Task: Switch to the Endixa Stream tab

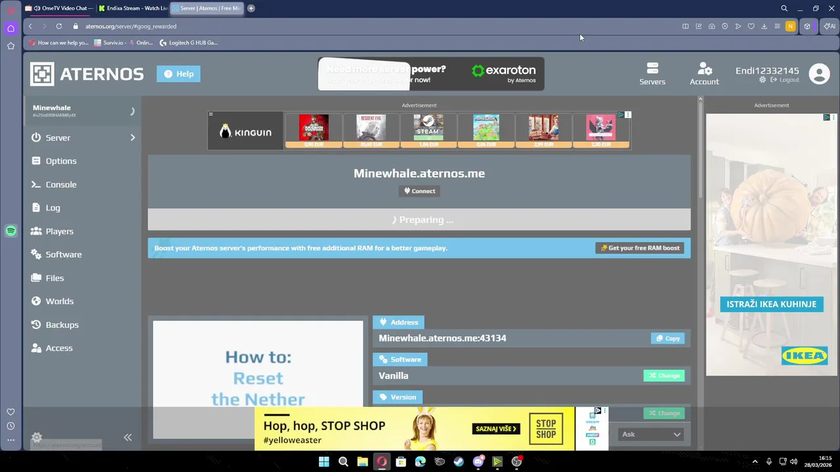Action: tap(133, 9)
